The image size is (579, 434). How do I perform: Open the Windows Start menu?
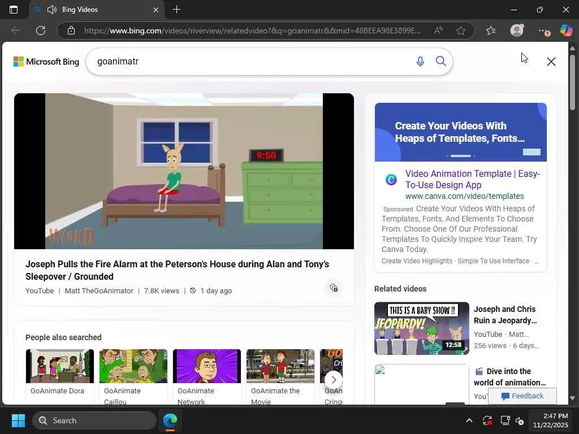click(18, 420)
